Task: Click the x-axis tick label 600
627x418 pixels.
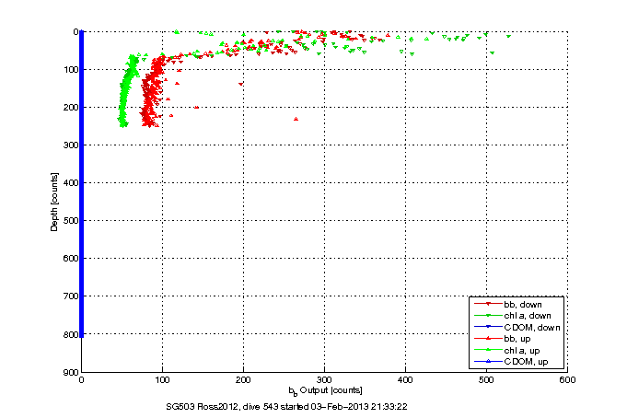Action: pos(566,379)
